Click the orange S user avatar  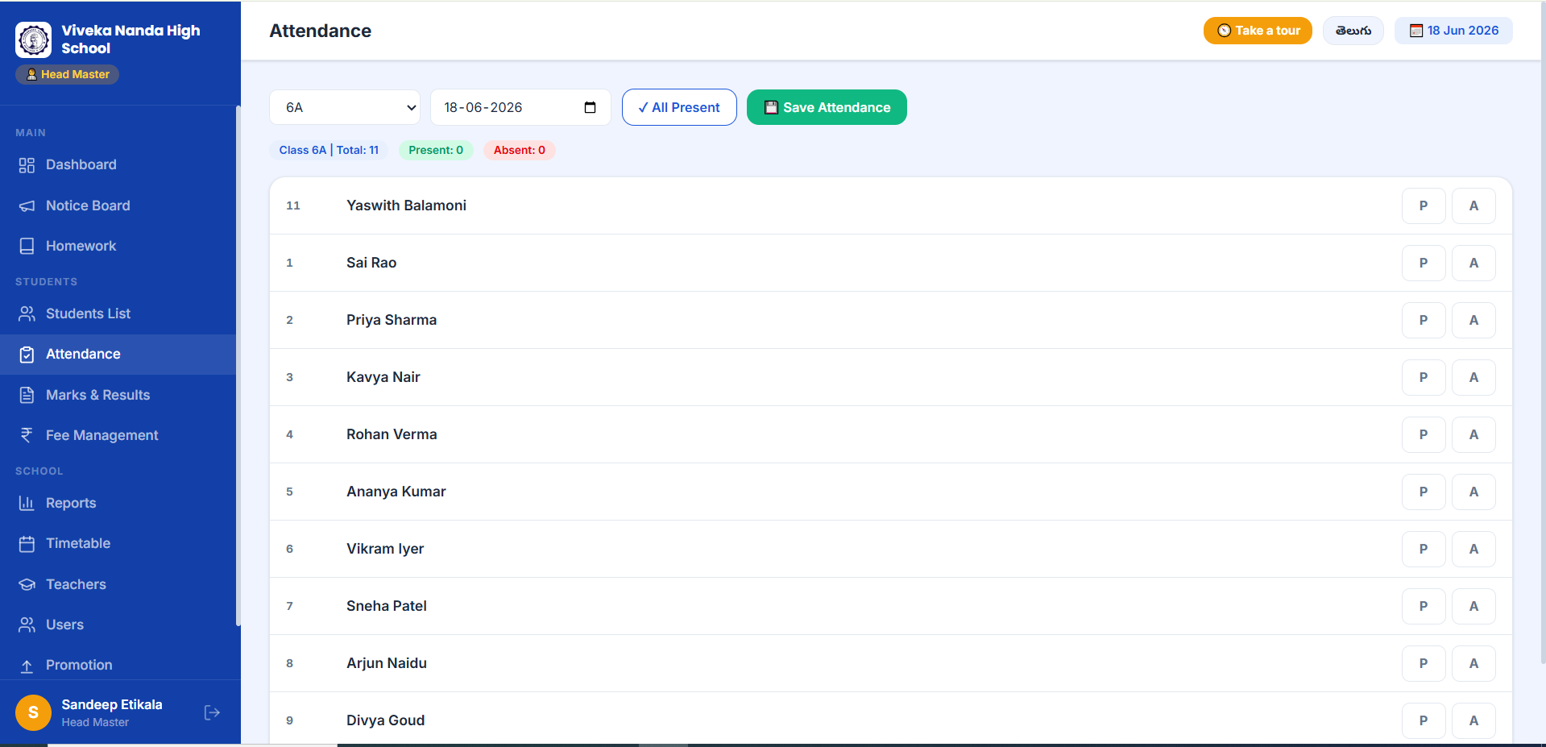click(x=33, y=712)
